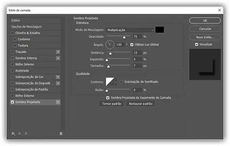Image resolution: width=230 pixels, height=146 pixels.
Task: Click the black shadow color swatch
Action: pos(159,30)
